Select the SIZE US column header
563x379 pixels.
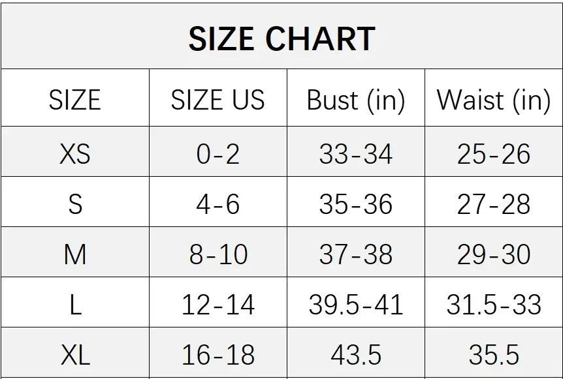(x=218, y=98)
